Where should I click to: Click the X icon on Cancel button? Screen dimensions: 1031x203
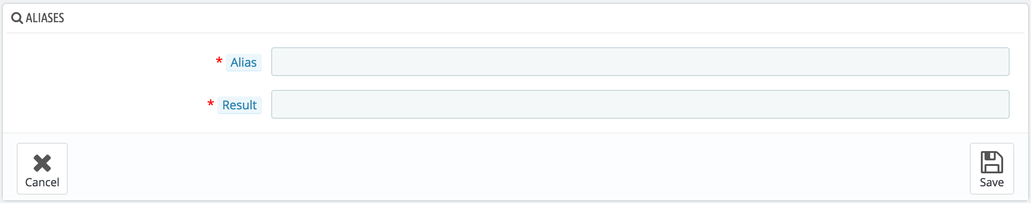pos(42,163)
